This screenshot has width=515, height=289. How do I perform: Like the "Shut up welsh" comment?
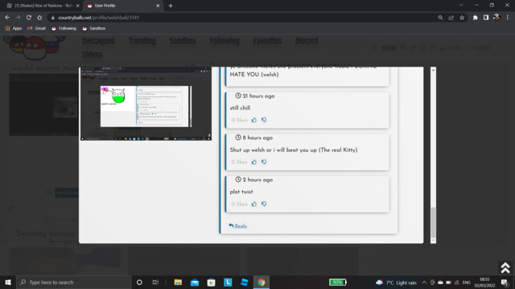point(254,162)
